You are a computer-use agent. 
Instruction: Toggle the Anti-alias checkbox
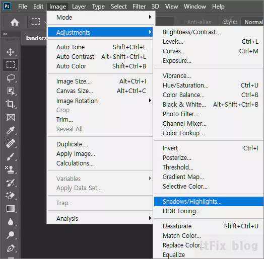181,22
